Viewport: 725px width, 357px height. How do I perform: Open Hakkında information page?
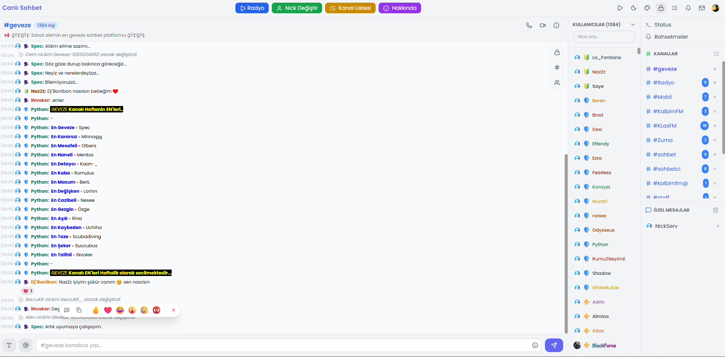click(x=400, y=8)
